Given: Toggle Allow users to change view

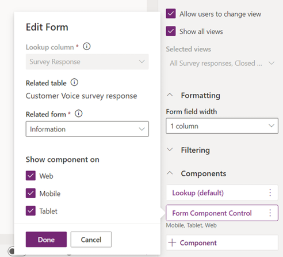Looking at the screenshot, I should pyautogui.click(x=171, y=14).
